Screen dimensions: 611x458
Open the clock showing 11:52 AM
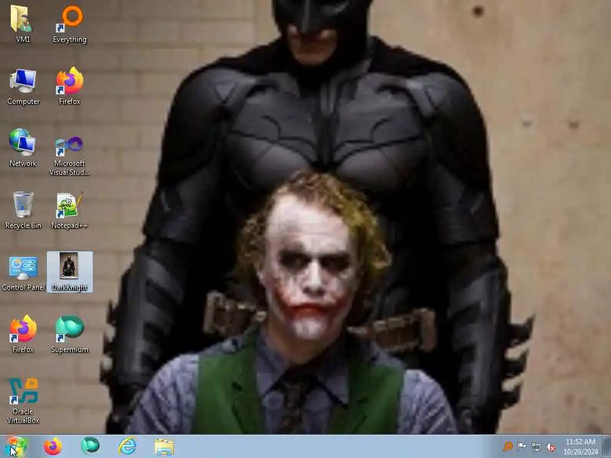[581, 447]
